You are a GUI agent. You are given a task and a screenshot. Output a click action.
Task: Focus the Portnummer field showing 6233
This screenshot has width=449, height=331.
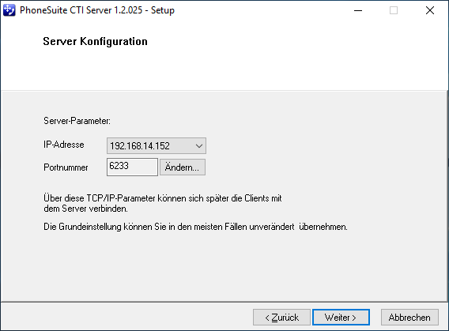coord(132,167)
